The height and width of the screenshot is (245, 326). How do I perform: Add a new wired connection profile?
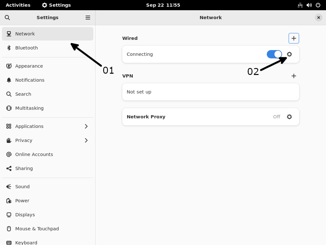(294, 38)
